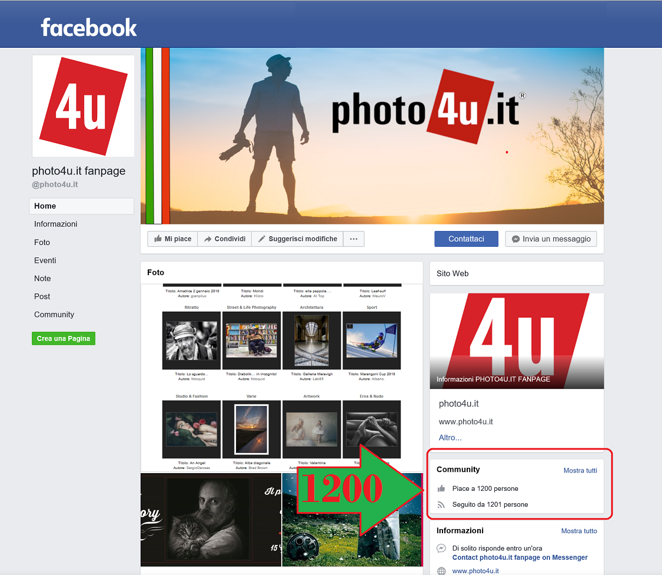This screenshot has width=662, height=575.
Task: Click the Messenger response-time icon
Action: pyautogui.click(x=441, y=548)
